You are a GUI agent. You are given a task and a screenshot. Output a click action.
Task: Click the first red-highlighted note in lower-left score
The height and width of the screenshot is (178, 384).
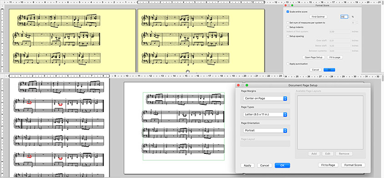pos(30,102)
